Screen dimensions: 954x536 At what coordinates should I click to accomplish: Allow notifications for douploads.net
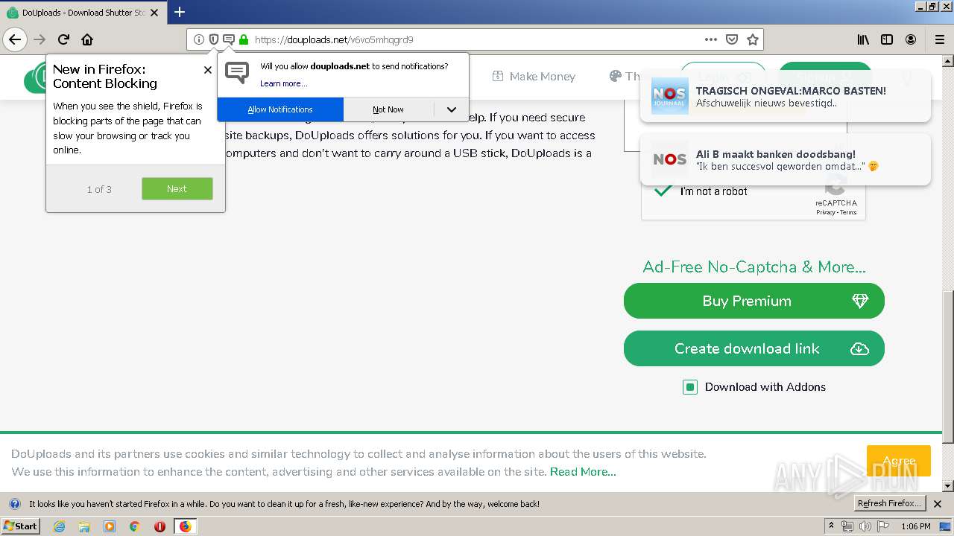point(280,109)
